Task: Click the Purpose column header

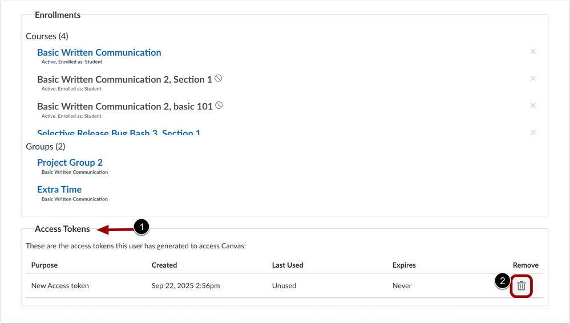Action: [45, 265]
